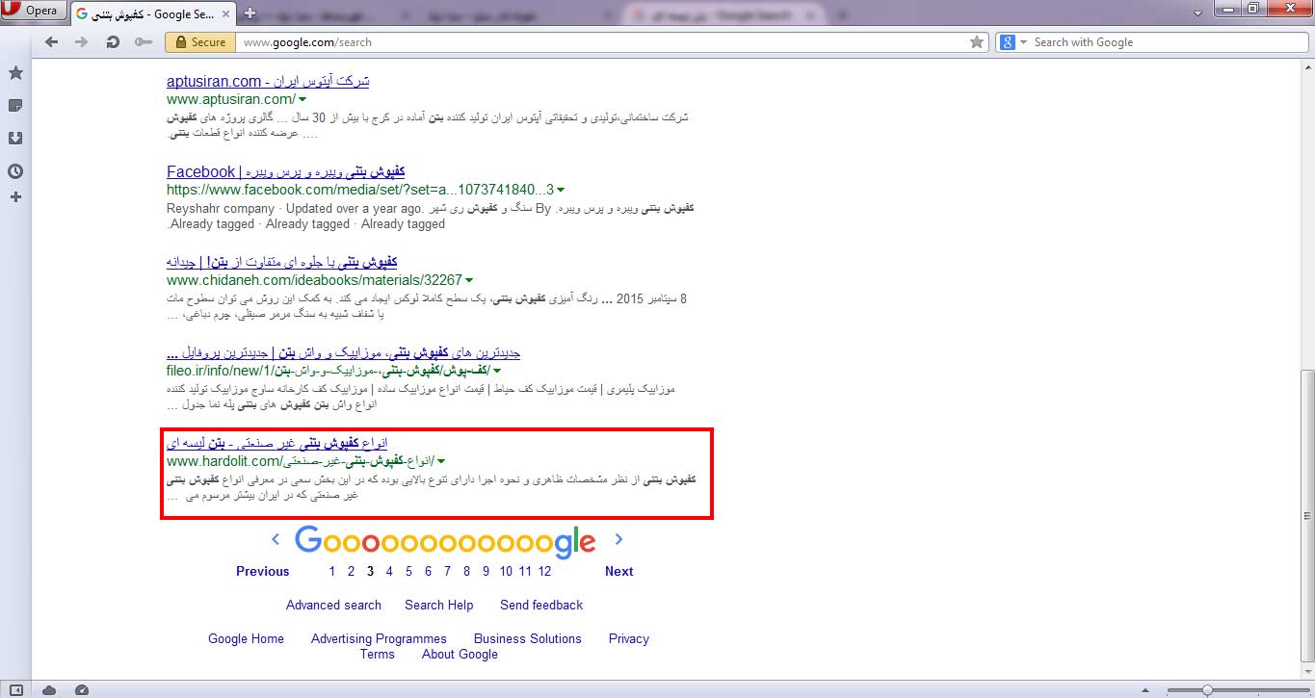Viewport: 1315px width, 698px height.
Task: Open Google Home footer link
Action: pos(246,638)
